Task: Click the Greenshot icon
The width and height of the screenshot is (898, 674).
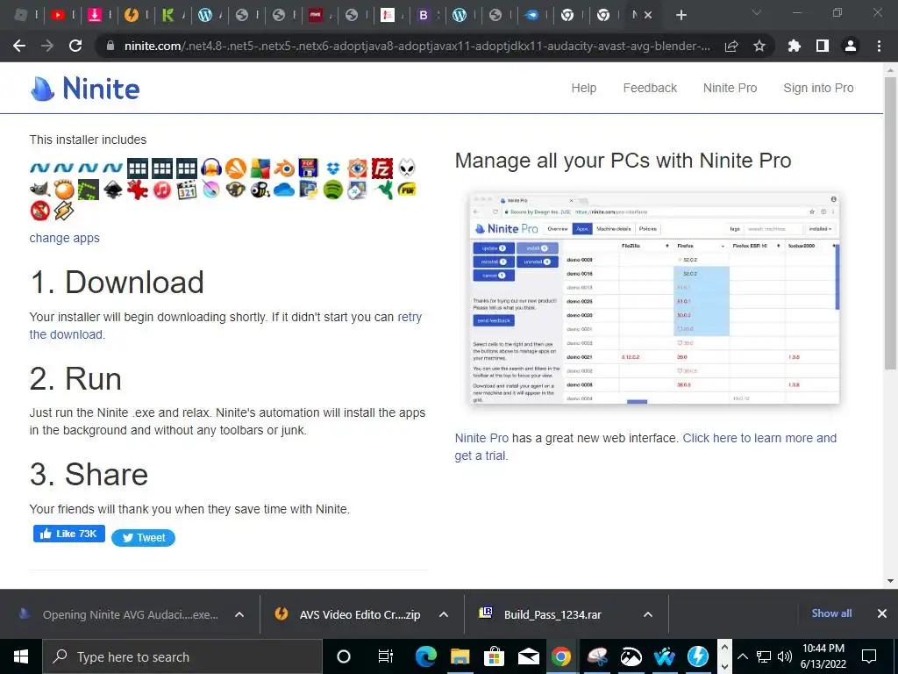Action: [89, 190]
